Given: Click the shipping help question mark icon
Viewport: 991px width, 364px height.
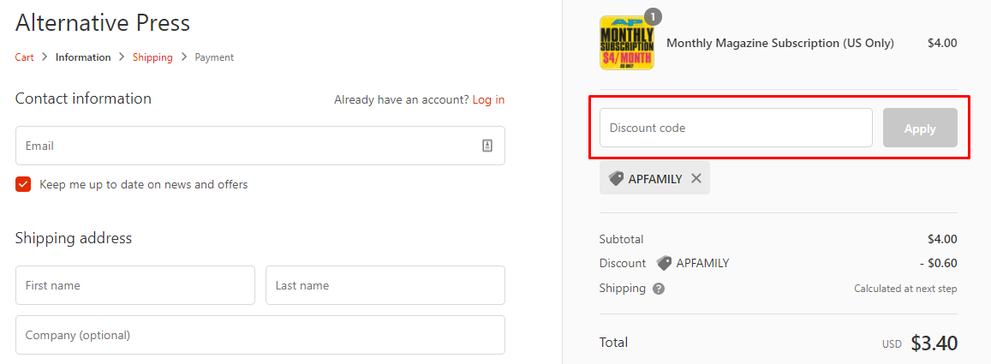Looking at the screenshot, I should coord(659,289).
